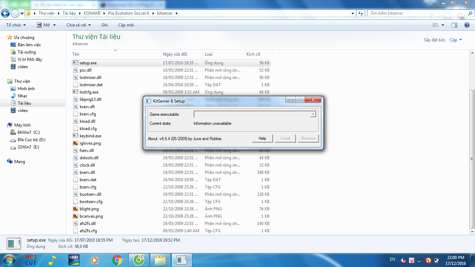The width and height of the screenshot is (475, 267).
Task: Open the Chia sẻ với dropdown
Action: pos(79,25)
